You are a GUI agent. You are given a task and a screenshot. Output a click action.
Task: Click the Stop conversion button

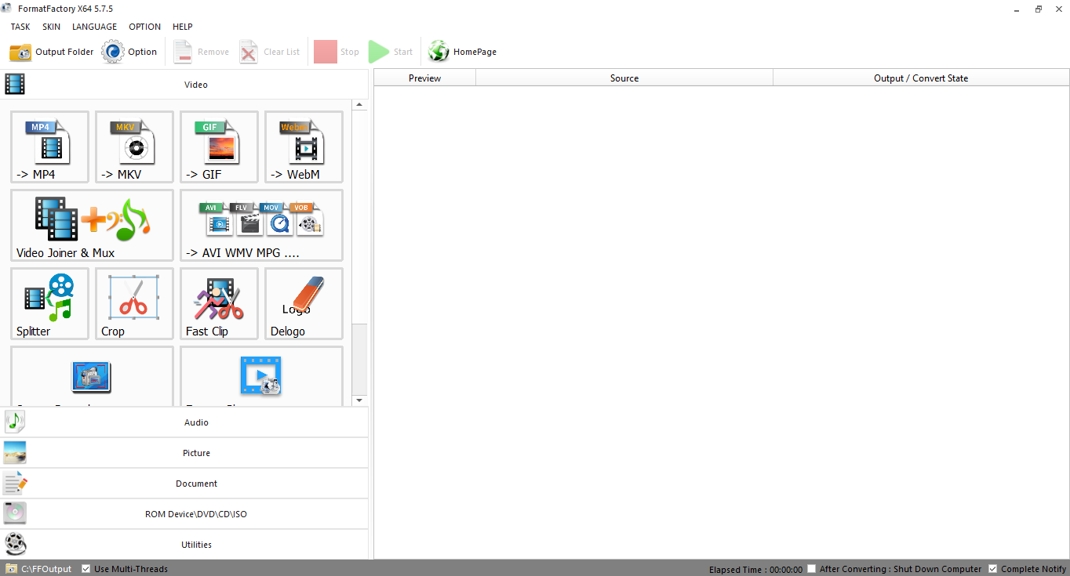337,52
